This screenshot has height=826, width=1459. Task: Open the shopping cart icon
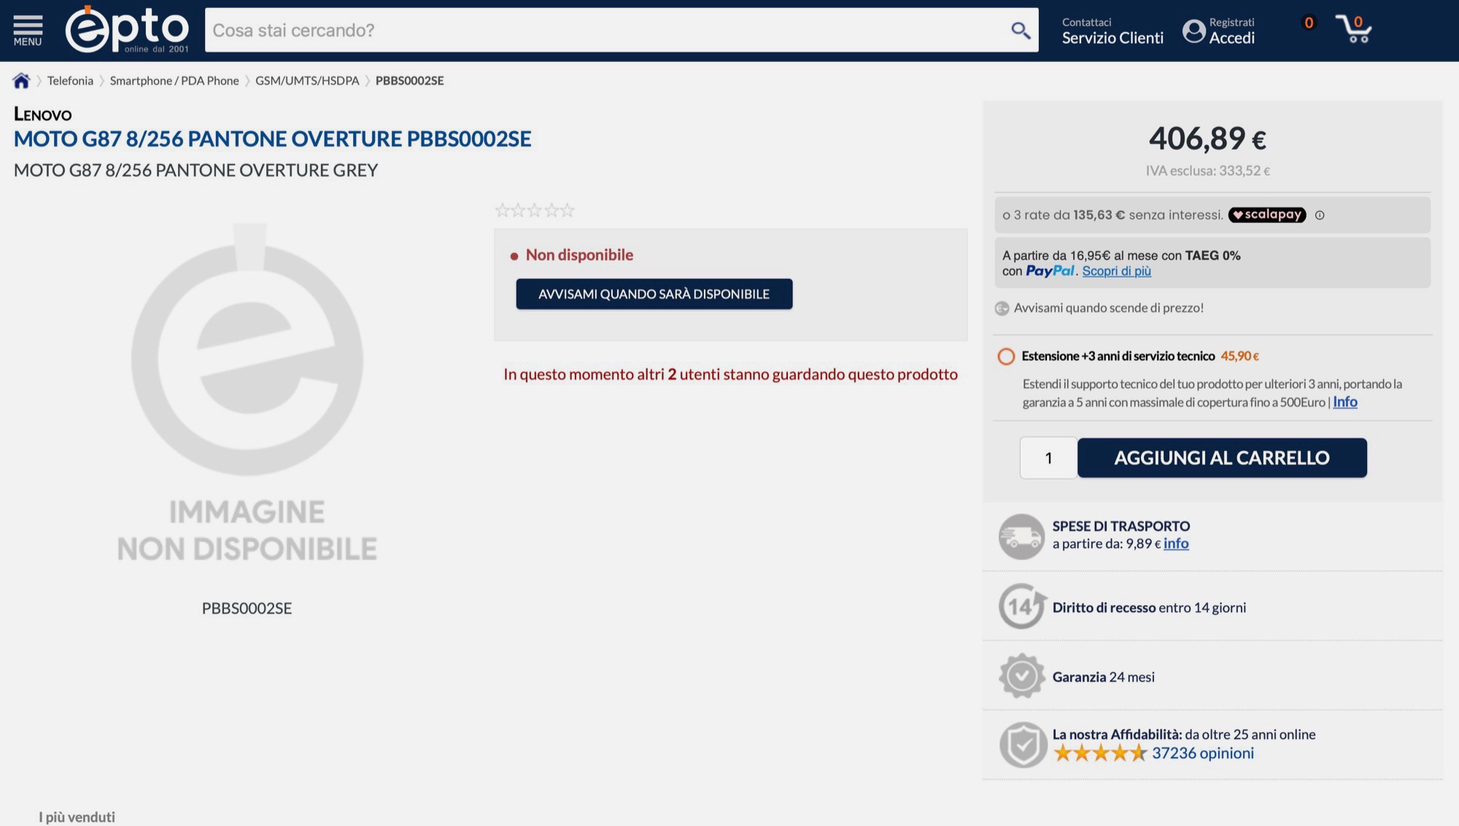click(x=1354, y=29)
